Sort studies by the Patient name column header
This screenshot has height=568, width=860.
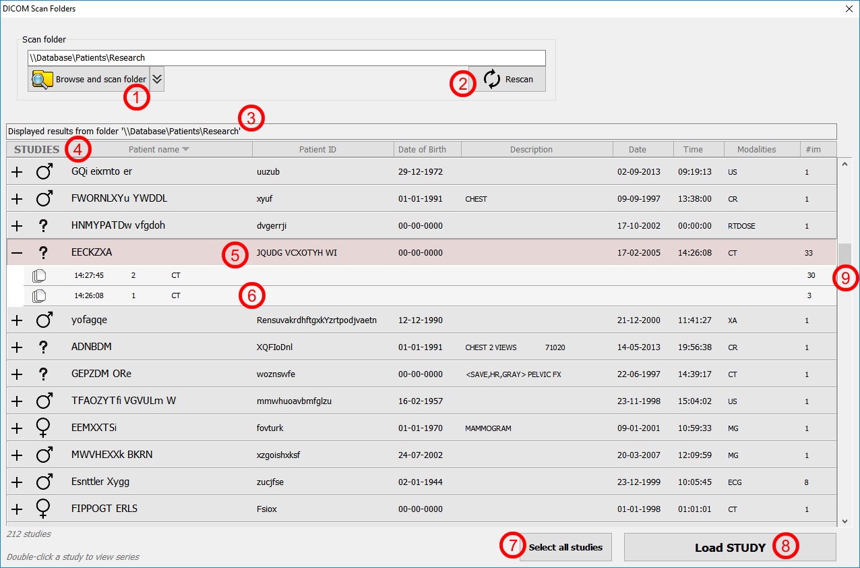(x=159, y=149)
